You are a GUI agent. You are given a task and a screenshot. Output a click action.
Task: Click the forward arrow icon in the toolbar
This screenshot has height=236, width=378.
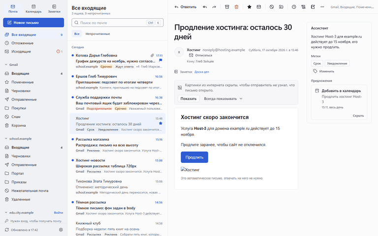(x=214, y=7)
